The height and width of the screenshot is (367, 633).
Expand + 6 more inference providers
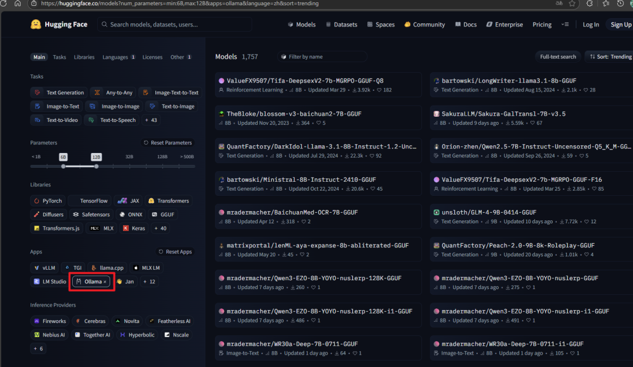coord(38,348)
